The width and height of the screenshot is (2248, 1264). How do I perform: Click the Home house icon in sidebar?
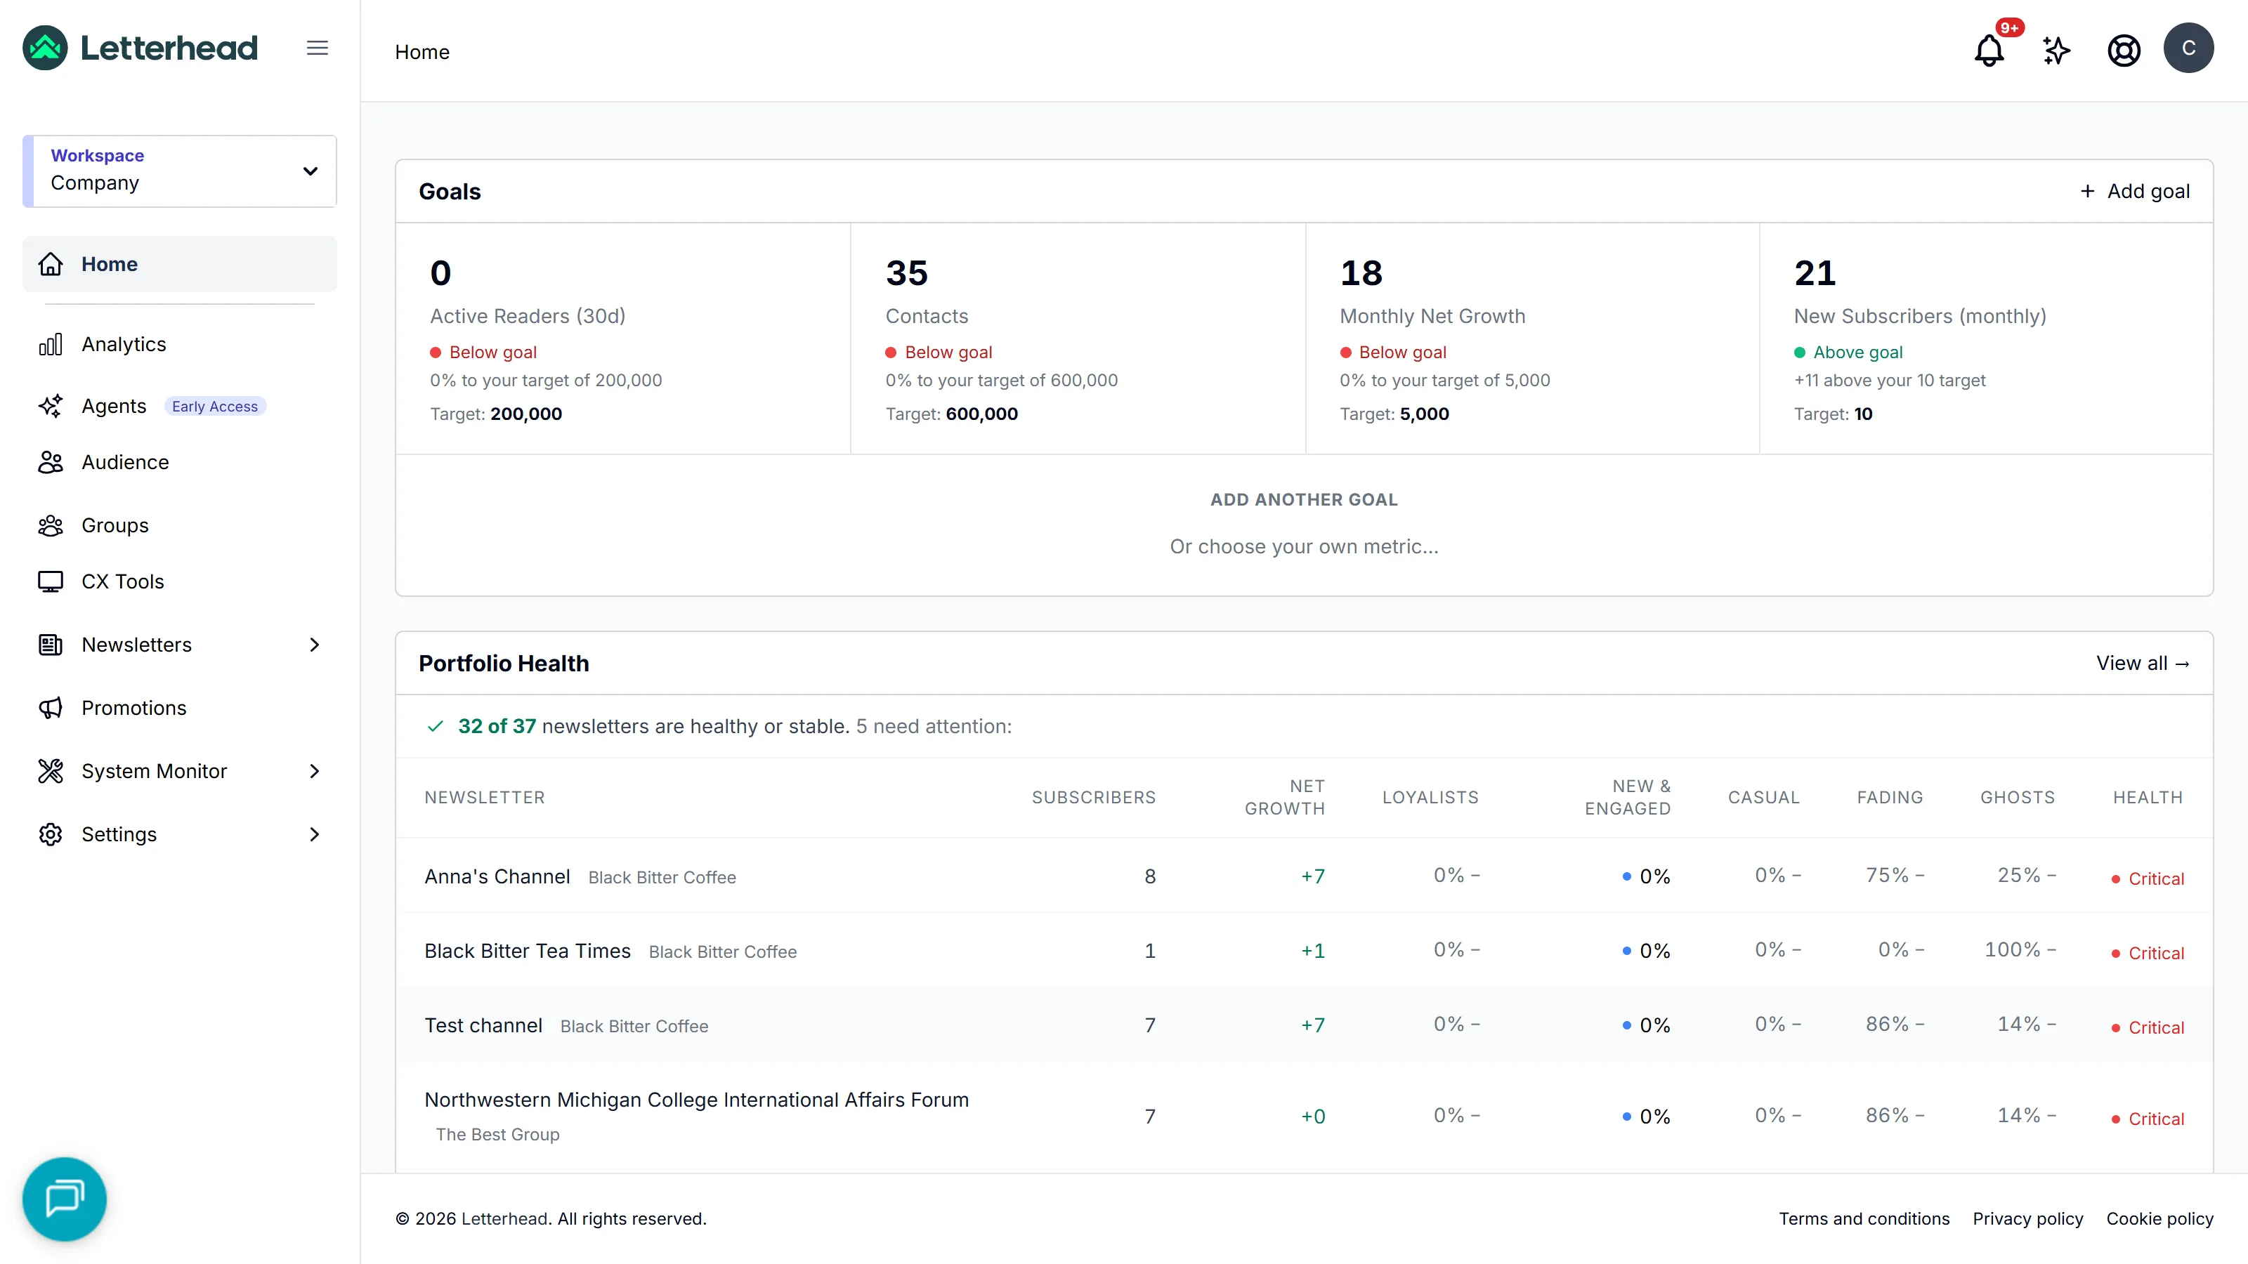[51, 263]
